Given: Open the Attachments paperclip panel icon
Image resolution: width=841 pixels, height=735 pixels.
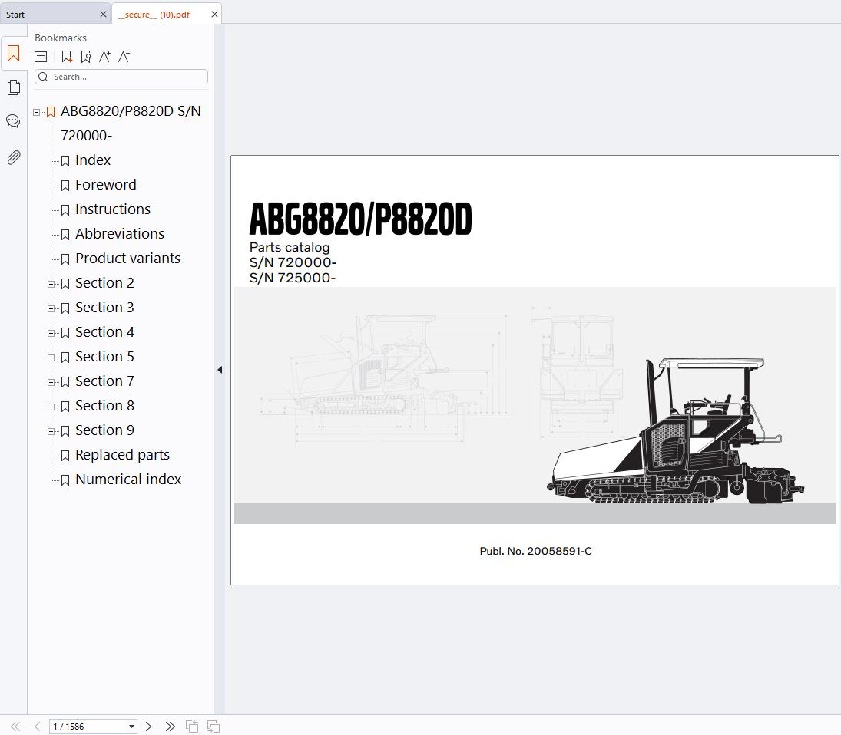Looking at the screenshot, I should pyautogui.click(x=13, y=157).
